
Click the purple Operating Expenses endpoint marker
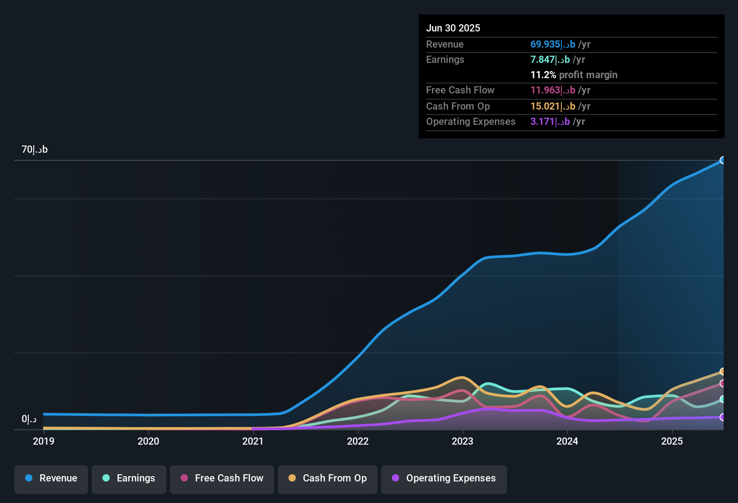[723, 417]
